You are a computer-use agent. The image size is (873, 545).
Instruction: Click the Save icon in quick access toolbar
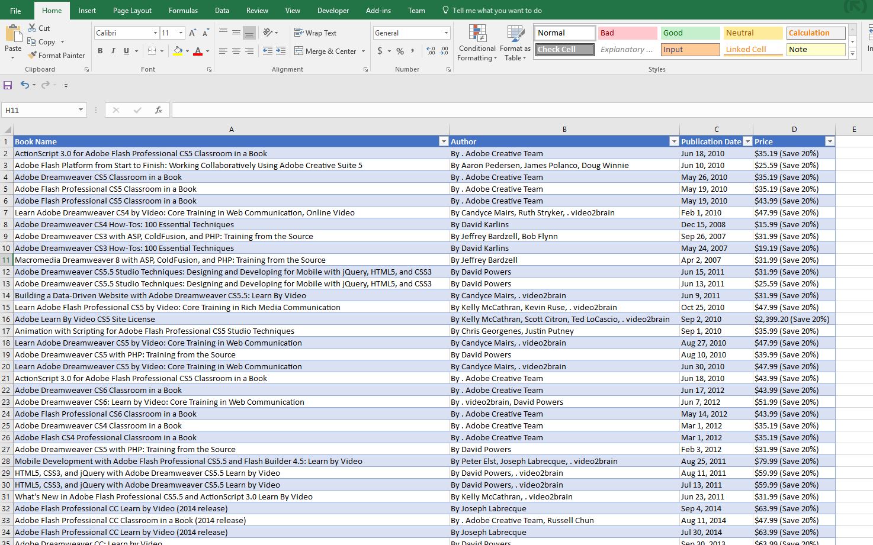pyautogui.click(x=8, y=85)
